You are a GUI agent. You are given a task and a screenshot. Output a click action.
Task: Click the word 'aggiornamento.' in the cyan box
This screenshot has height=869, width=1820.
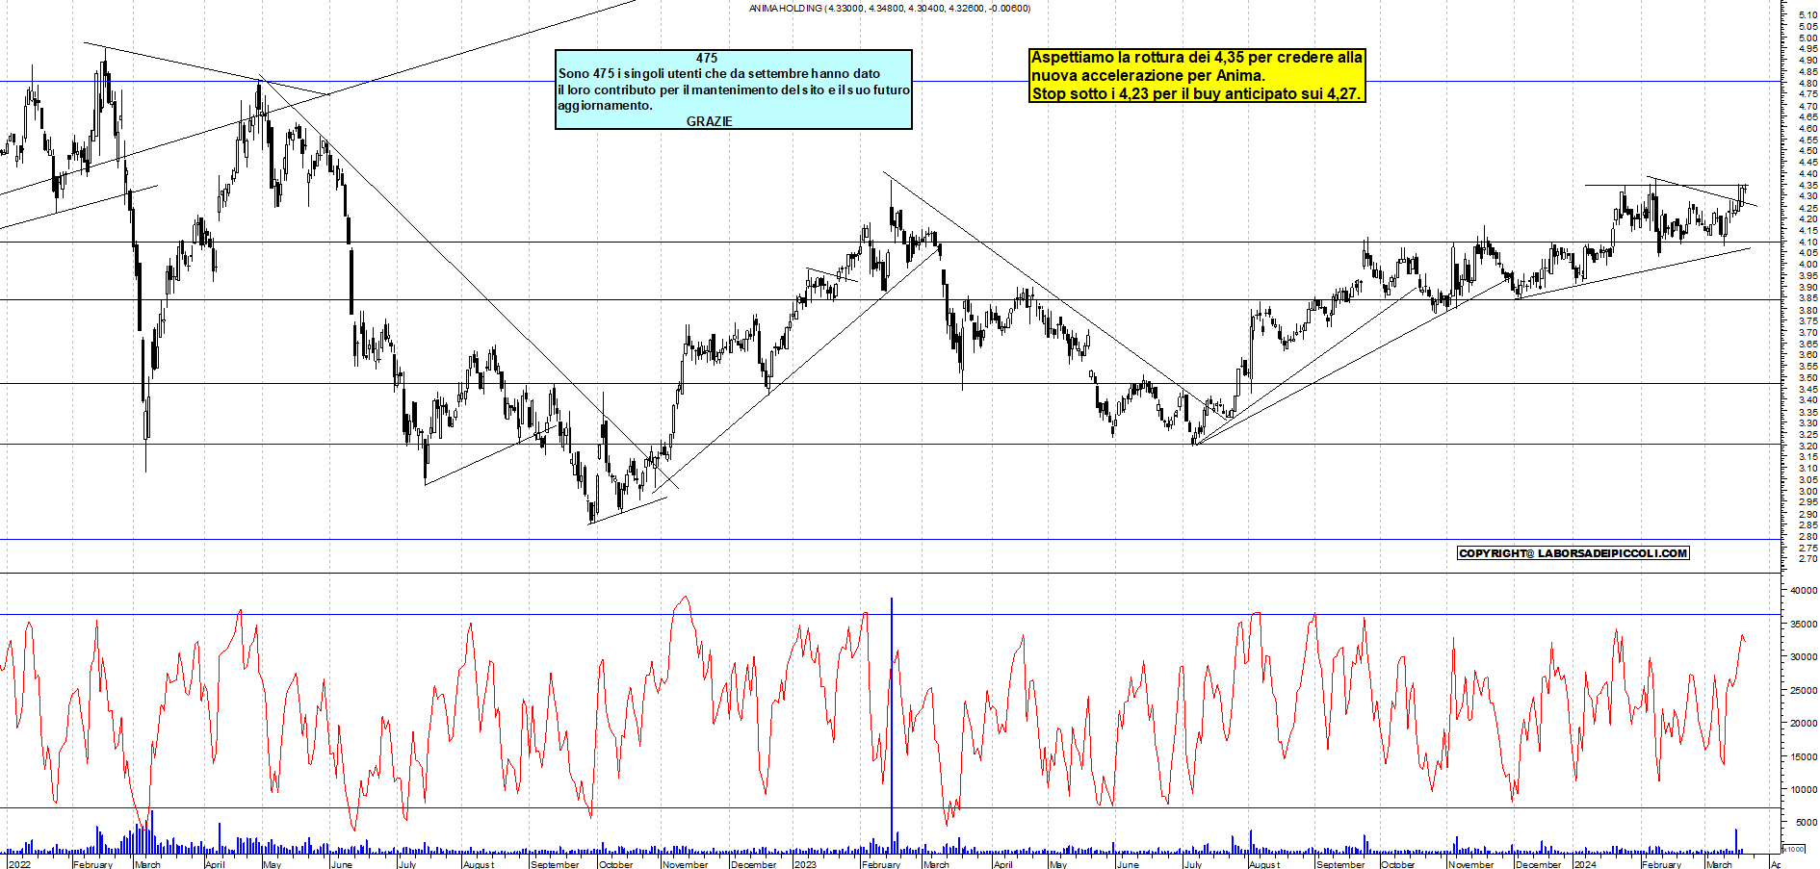(x=605, y=106)
